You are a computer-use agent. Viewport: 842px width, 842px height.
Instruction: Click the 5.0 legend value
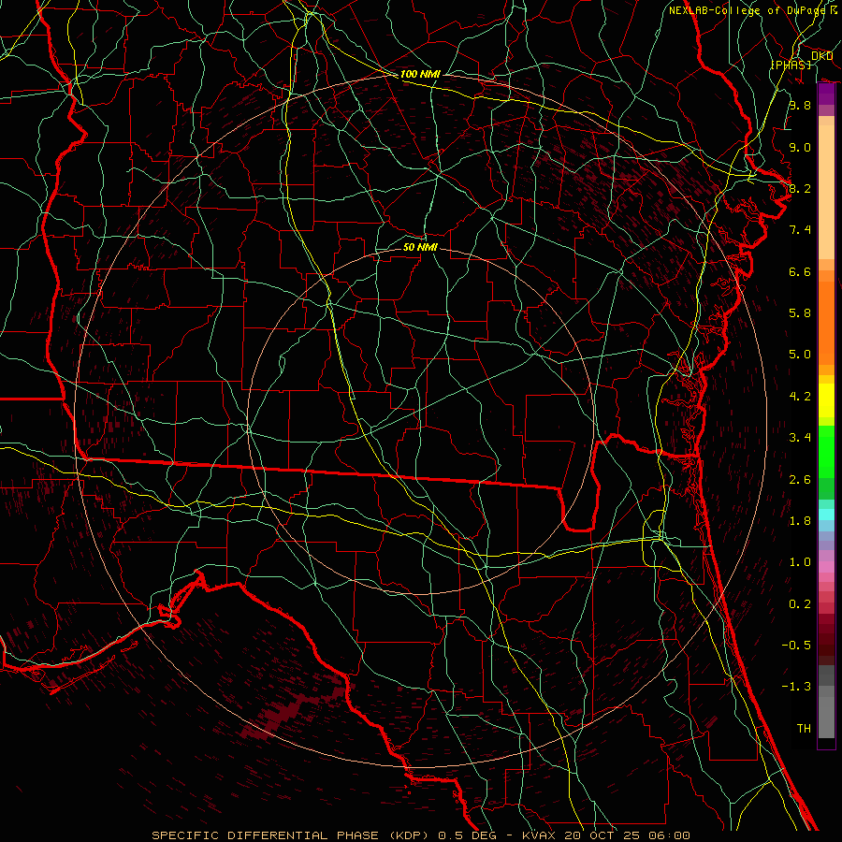(x=800, y=355)
